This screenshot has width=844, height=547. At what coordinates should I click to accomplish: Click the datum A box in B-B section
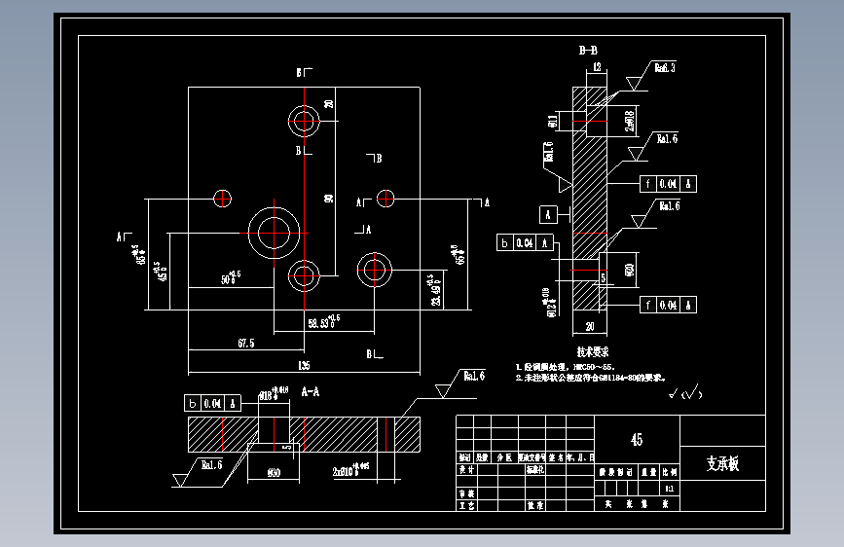pos(548,215)
